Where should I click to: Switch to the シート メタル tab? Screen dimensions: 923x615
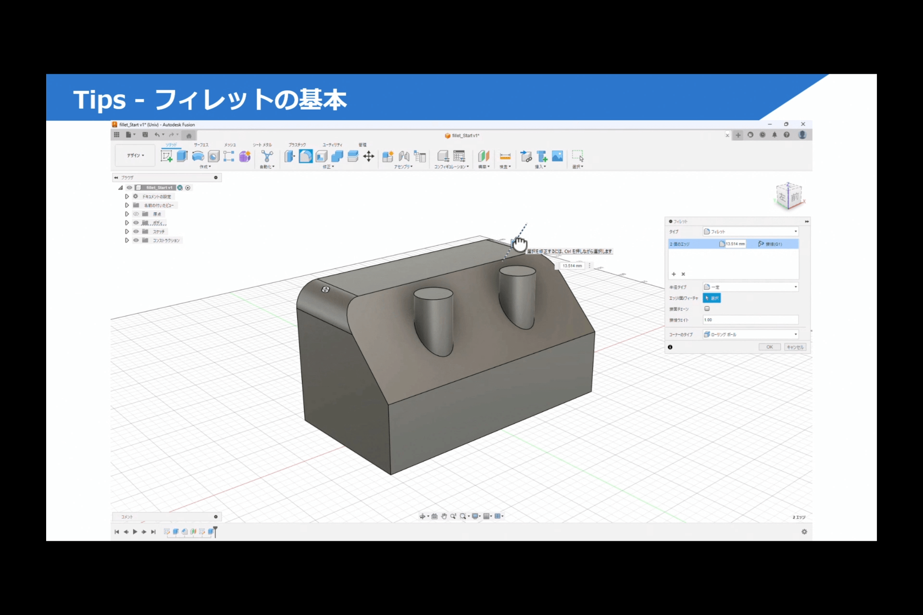click(x=262, y=145)
